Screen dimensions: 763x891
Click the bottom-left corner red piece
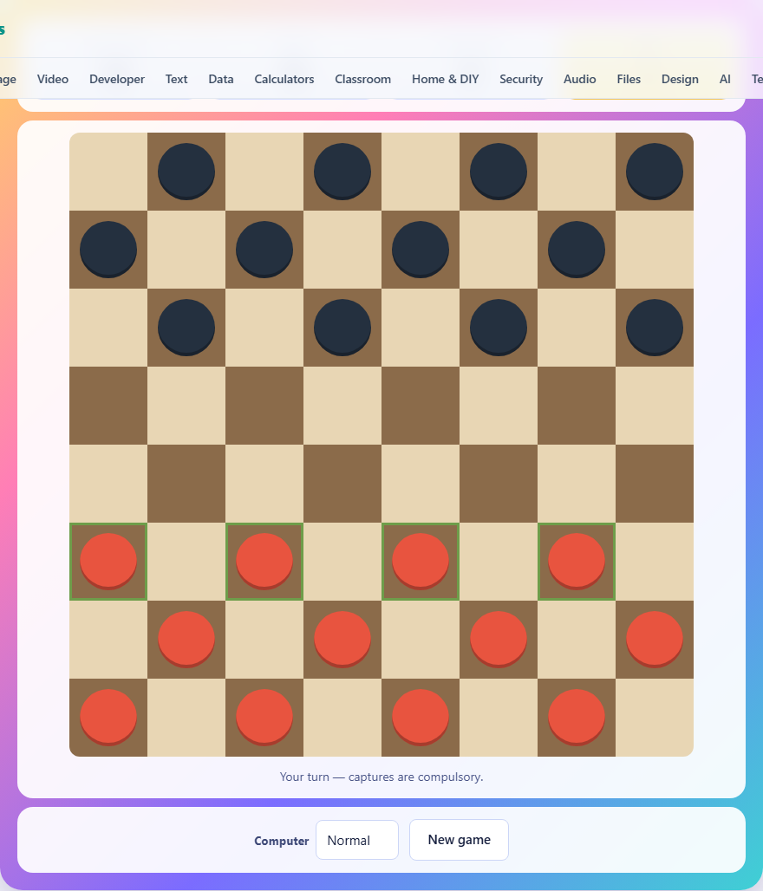pos(108,717)
